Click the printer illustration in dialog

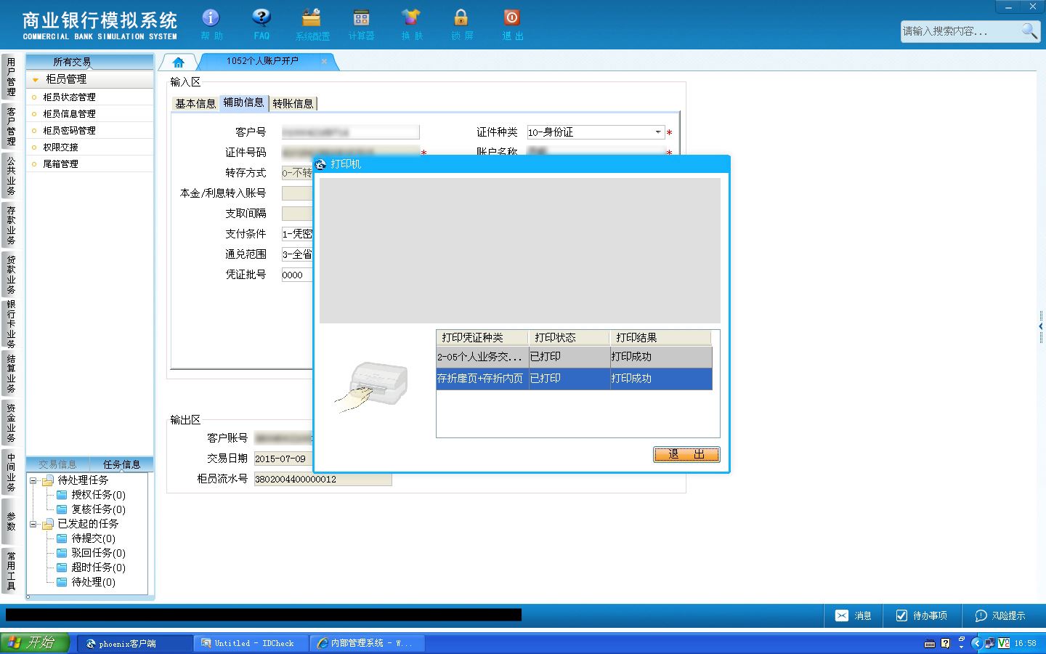(373, 387)
